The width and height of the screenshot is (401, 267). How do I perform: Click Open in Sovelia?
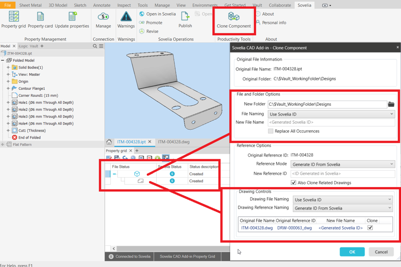point(158,14)
